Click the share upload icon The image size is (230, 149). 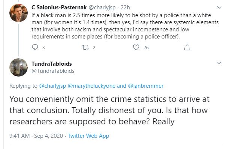[x=187, y=47]
